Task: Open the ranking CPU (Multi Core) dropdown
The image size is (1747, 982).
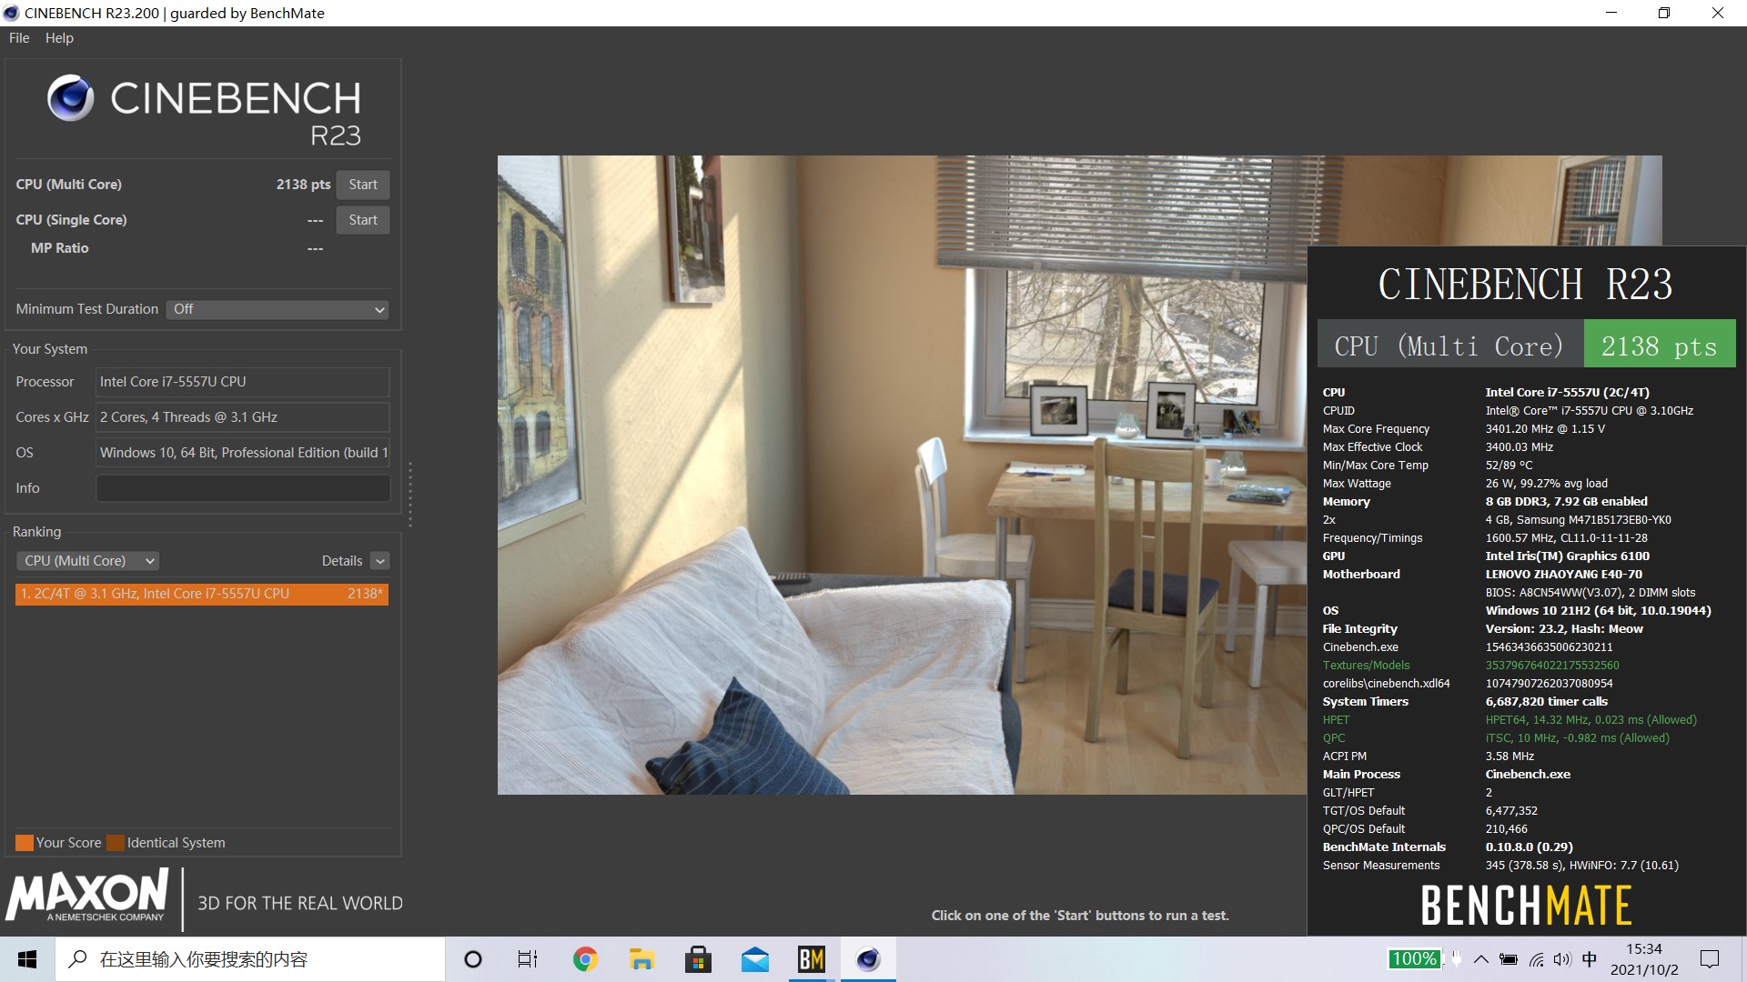Action: [x=87, y=561]
